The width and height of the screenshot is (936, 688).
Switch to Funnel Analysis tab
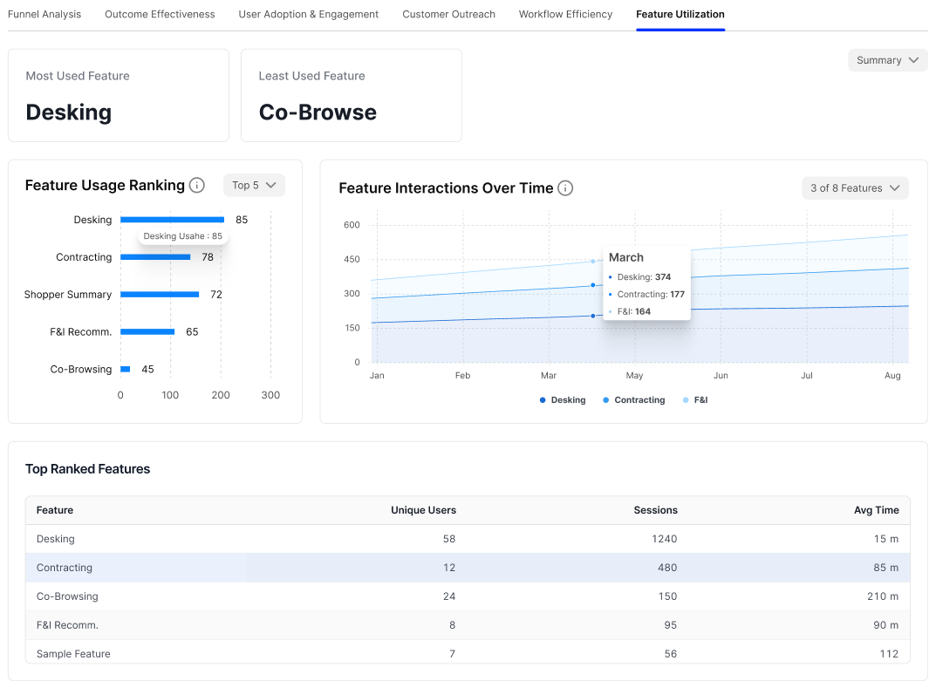44,14
